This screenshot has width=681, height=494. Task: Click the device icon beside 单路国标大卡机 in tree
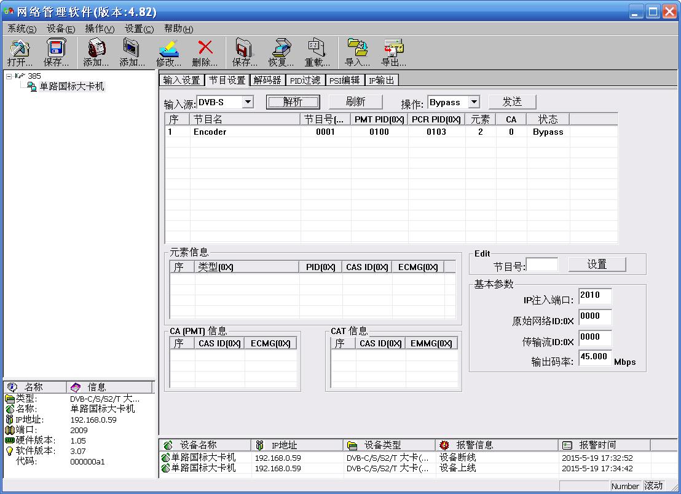32,87
